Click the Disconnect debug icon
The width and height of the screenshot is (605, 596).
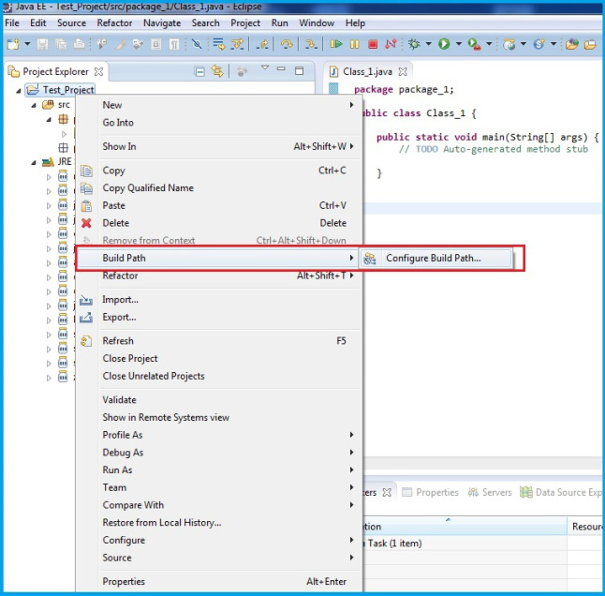coord(391,44)
